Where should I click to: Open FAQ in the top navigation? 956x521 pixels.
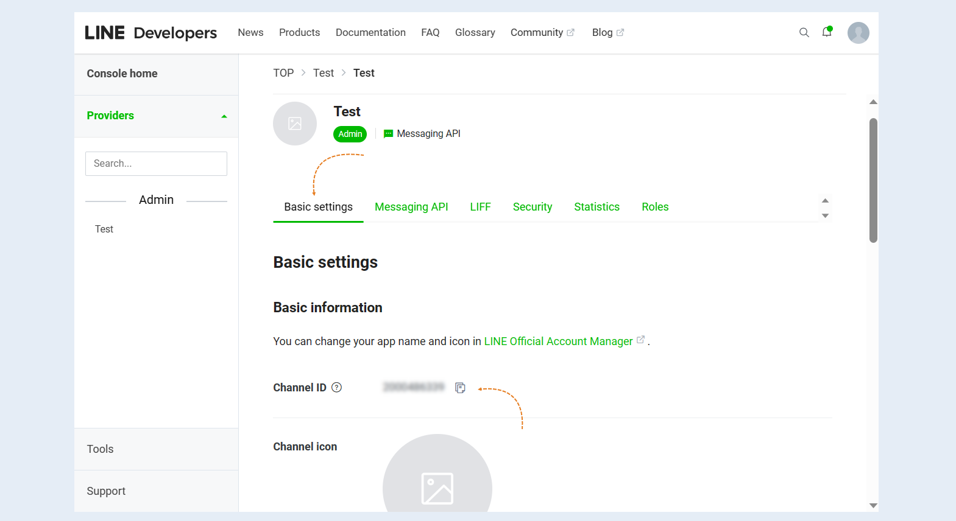pos(430,32)
